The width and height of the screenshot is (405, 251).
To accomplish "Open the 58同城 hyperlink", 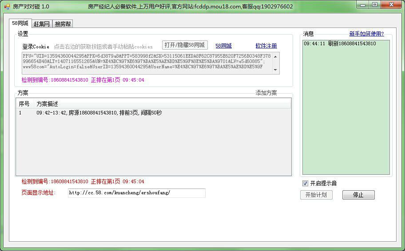I will 223,46.
